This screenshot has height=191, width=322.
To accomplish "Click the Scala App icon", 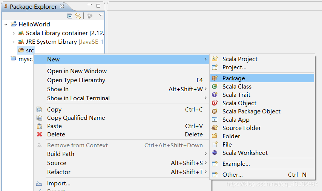I will (215, 119).
